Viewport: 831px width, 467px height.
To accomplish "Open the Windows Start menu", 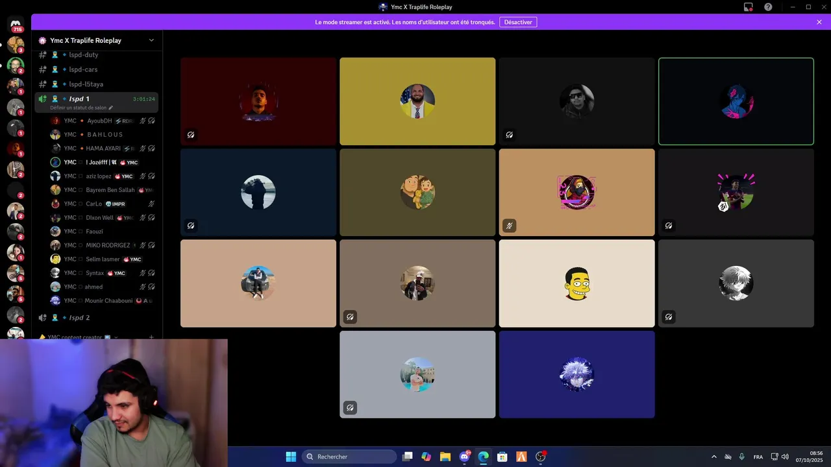I will coord(291,457).
